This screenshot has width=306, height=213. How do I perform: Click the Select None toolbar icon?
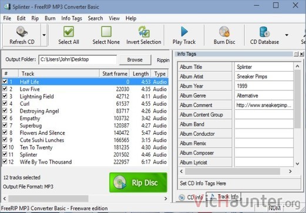pyautogui.click(x=106, y=32)
